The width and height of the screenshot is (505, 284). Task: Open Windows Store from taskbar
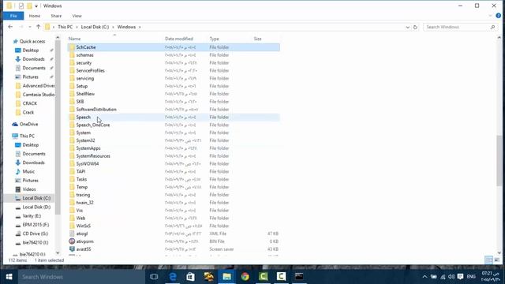point(191,277)
